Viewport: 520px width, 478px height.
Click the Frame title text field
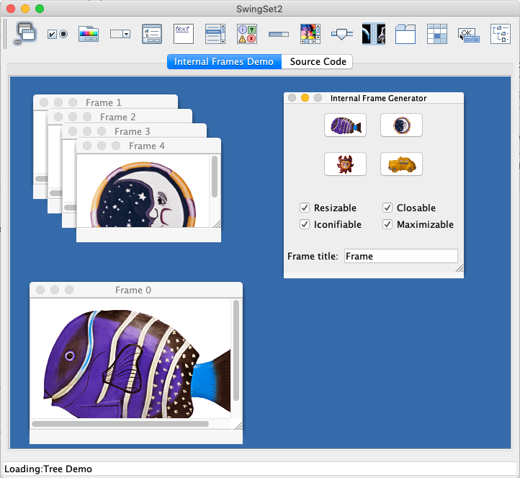pos(400,256)
